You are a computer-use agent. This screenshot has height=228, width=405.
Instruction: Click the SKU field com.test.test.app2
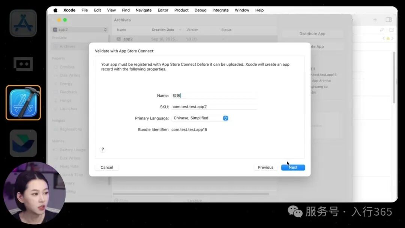click(x=214, y=107)
